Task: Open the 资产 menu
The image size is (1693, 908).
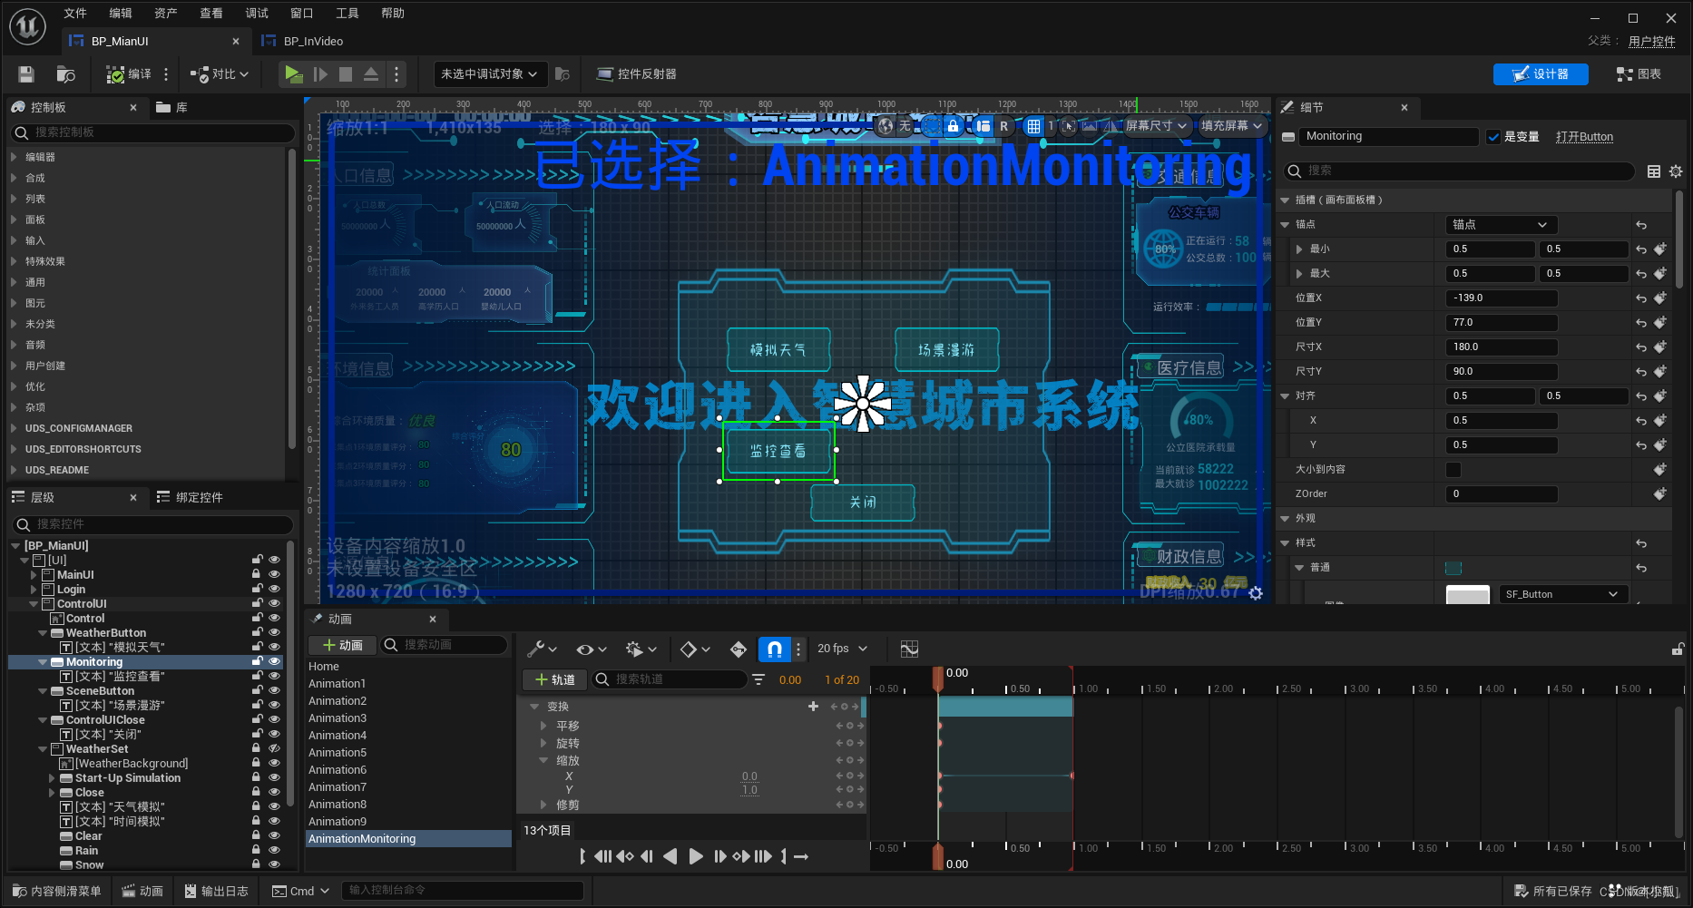Action: [166, 14]
